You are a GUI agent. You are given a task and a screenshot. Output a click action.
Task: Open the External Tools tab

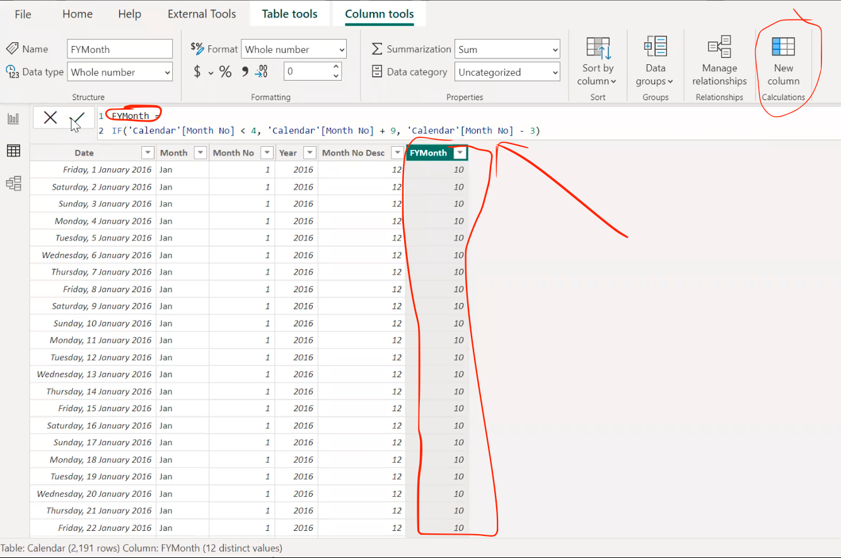pos(202,14)
